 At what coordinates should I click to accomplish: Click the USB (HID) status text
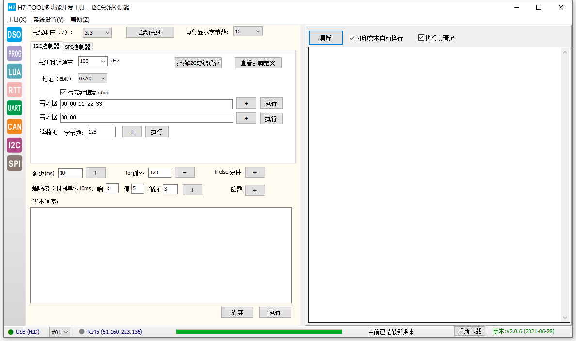coord(28,332)
